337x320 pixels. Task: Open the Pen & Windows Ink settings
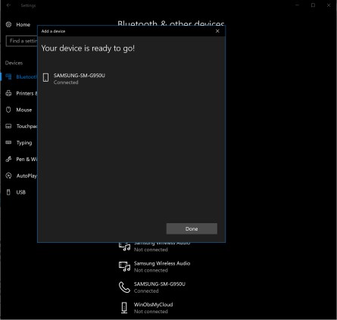(x=21, y=160)
